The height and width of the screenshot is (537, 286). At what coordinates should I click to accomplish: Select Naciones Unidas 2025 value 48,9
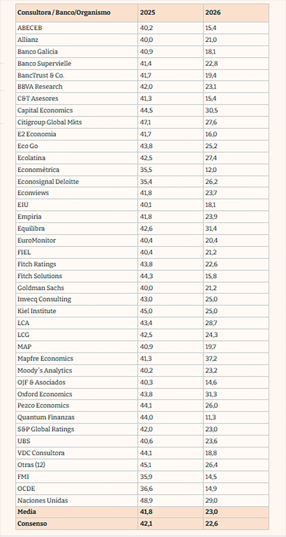[146, 500]
